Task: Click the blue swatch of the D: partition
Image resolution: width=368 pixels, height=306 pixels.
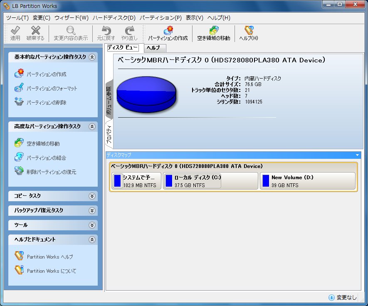Action: coord(266,181)
